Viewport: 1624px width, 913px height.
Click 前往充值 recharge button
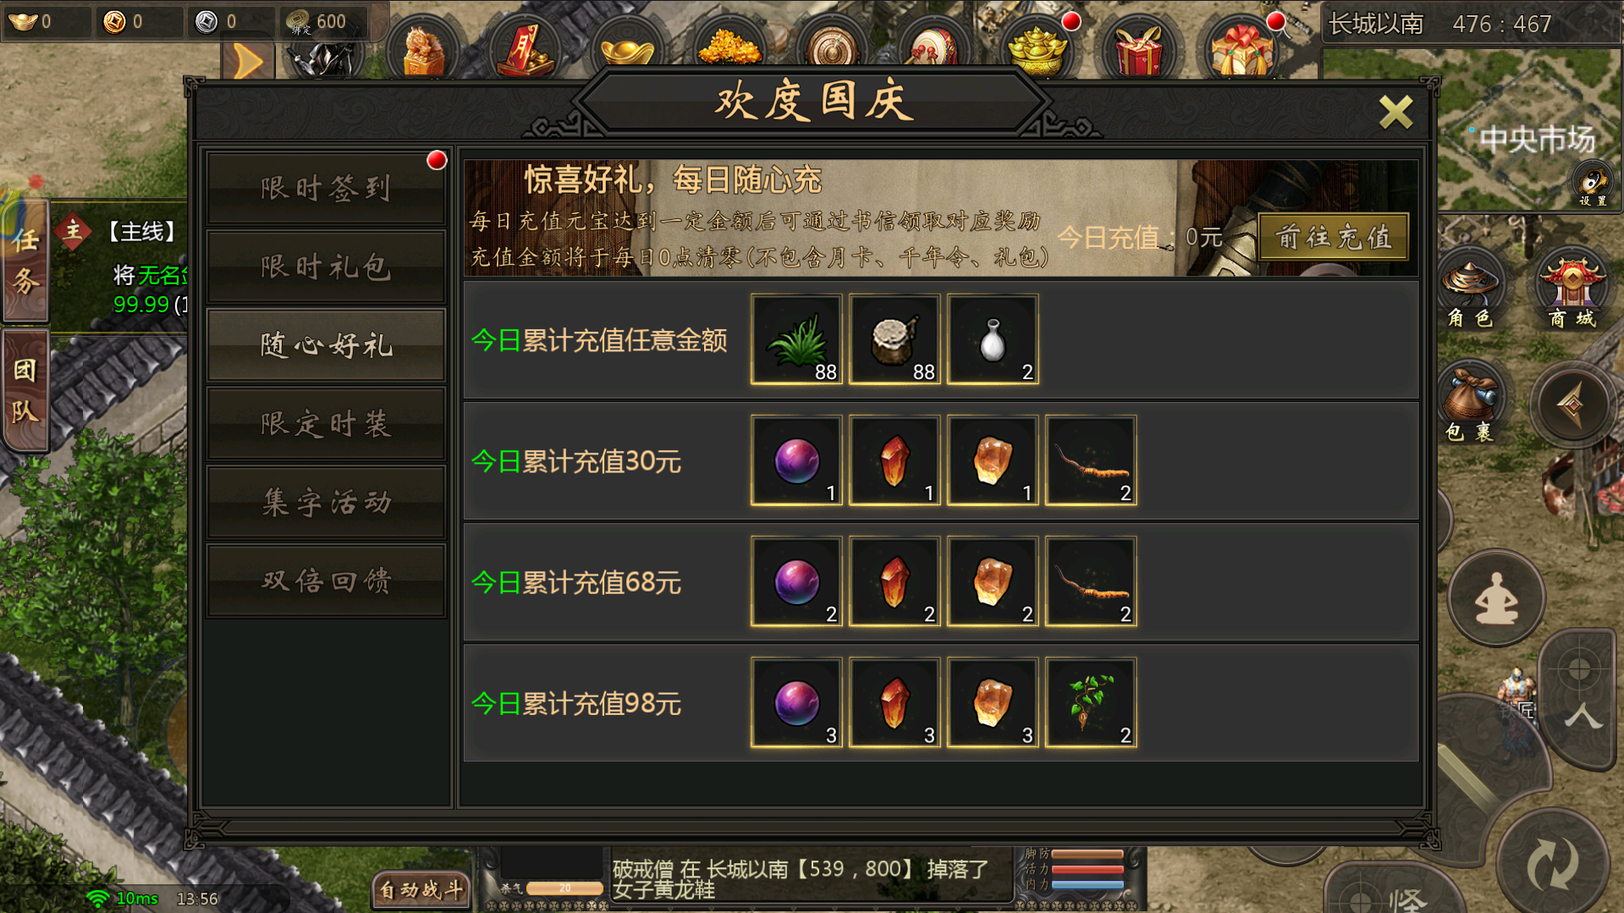1334,237
